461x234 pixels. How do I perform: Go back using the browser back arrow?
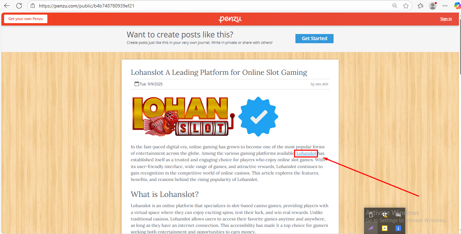(x=7, y=6)
